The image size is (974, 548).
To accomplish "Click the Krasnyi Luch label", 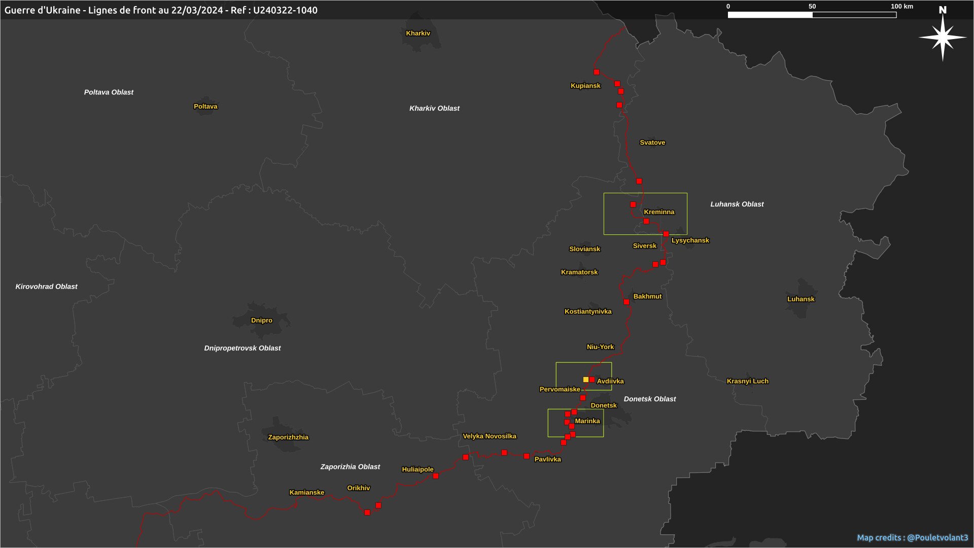I will pyautogui.click(x=748, y=382).
